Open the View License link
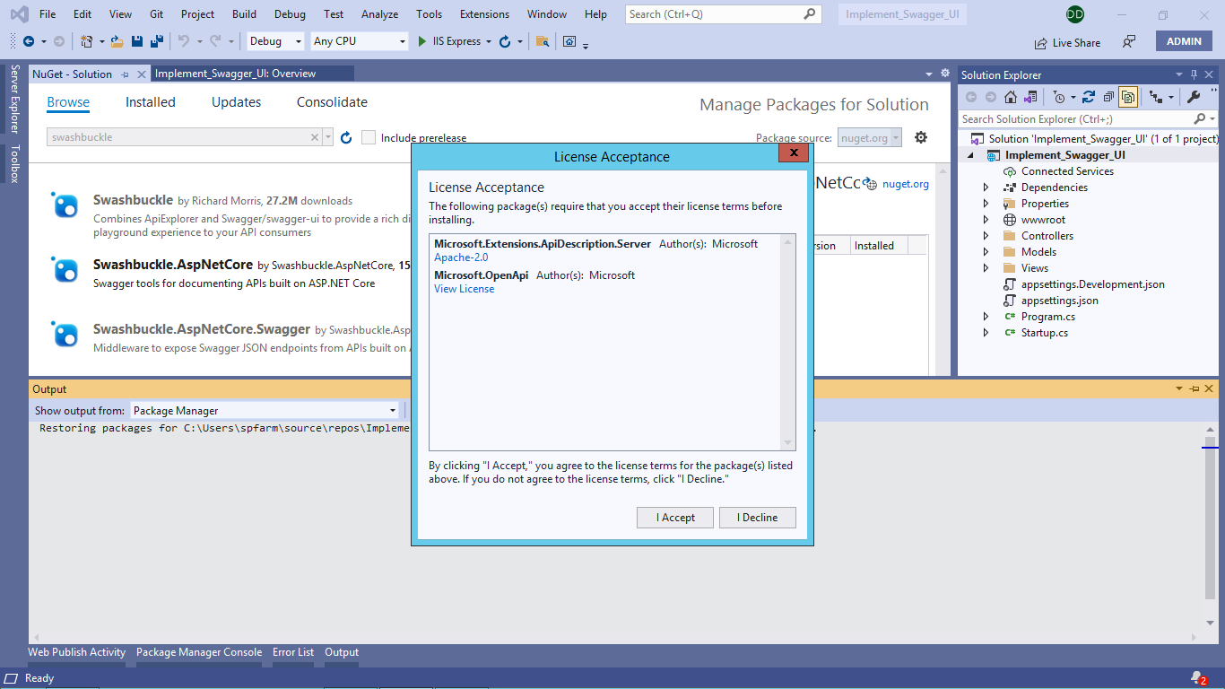Viewport: 1225px width, 689px height. 464,289
